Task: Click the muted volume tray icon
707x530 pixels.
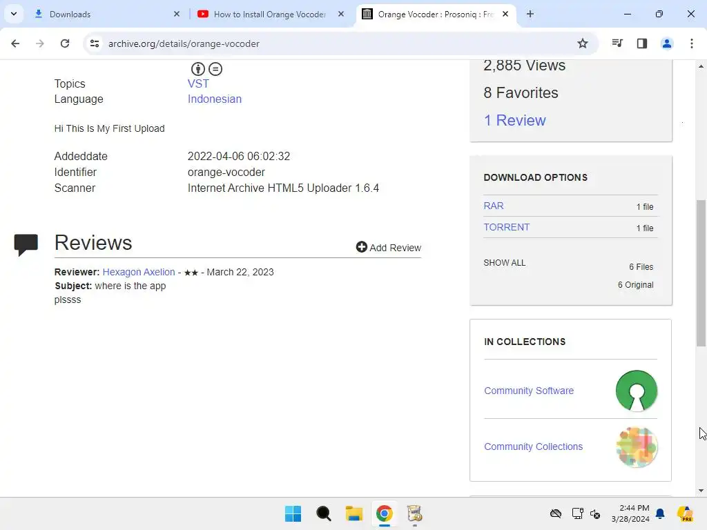Action: [x=595, y=513]
